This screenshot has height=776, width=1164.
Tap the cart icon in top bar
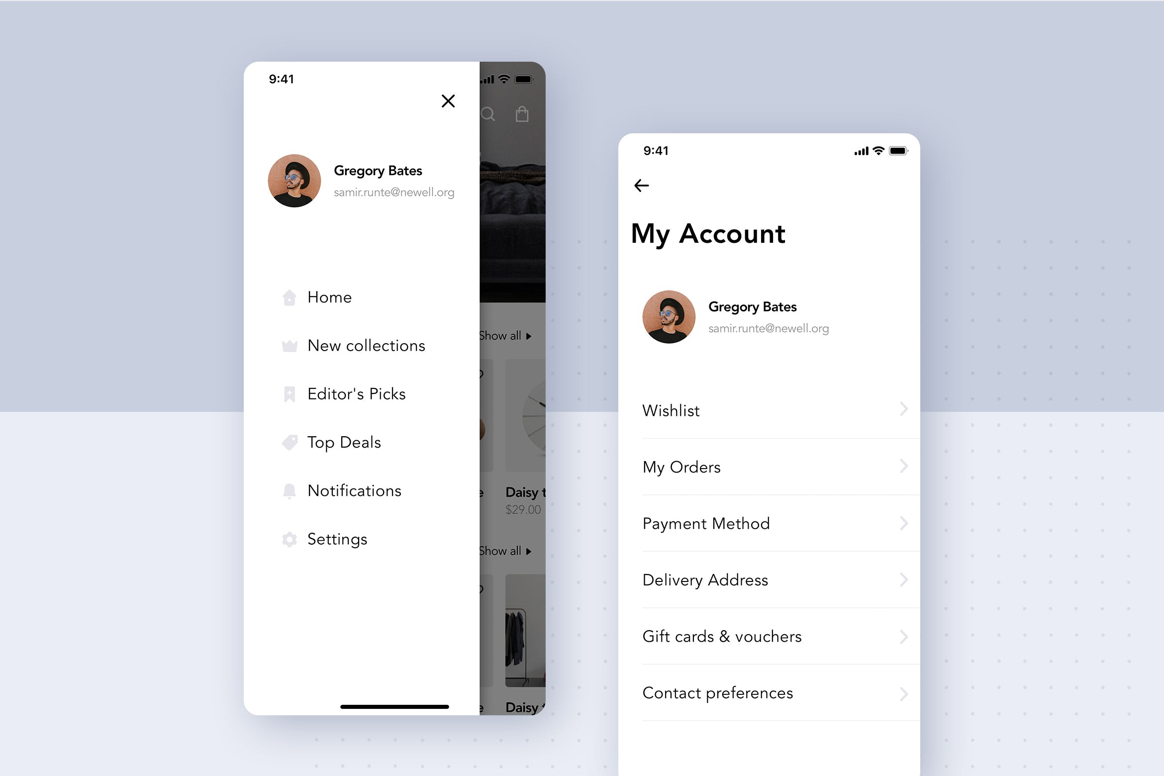(524, 114)
